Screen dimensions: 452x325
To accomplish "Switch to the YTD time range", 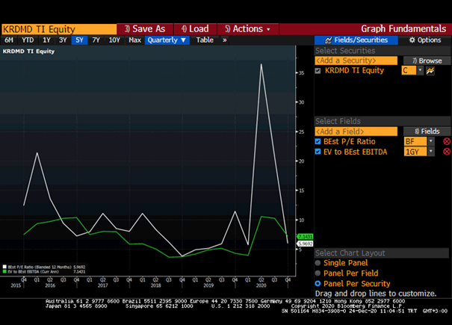I will (28, 40).
